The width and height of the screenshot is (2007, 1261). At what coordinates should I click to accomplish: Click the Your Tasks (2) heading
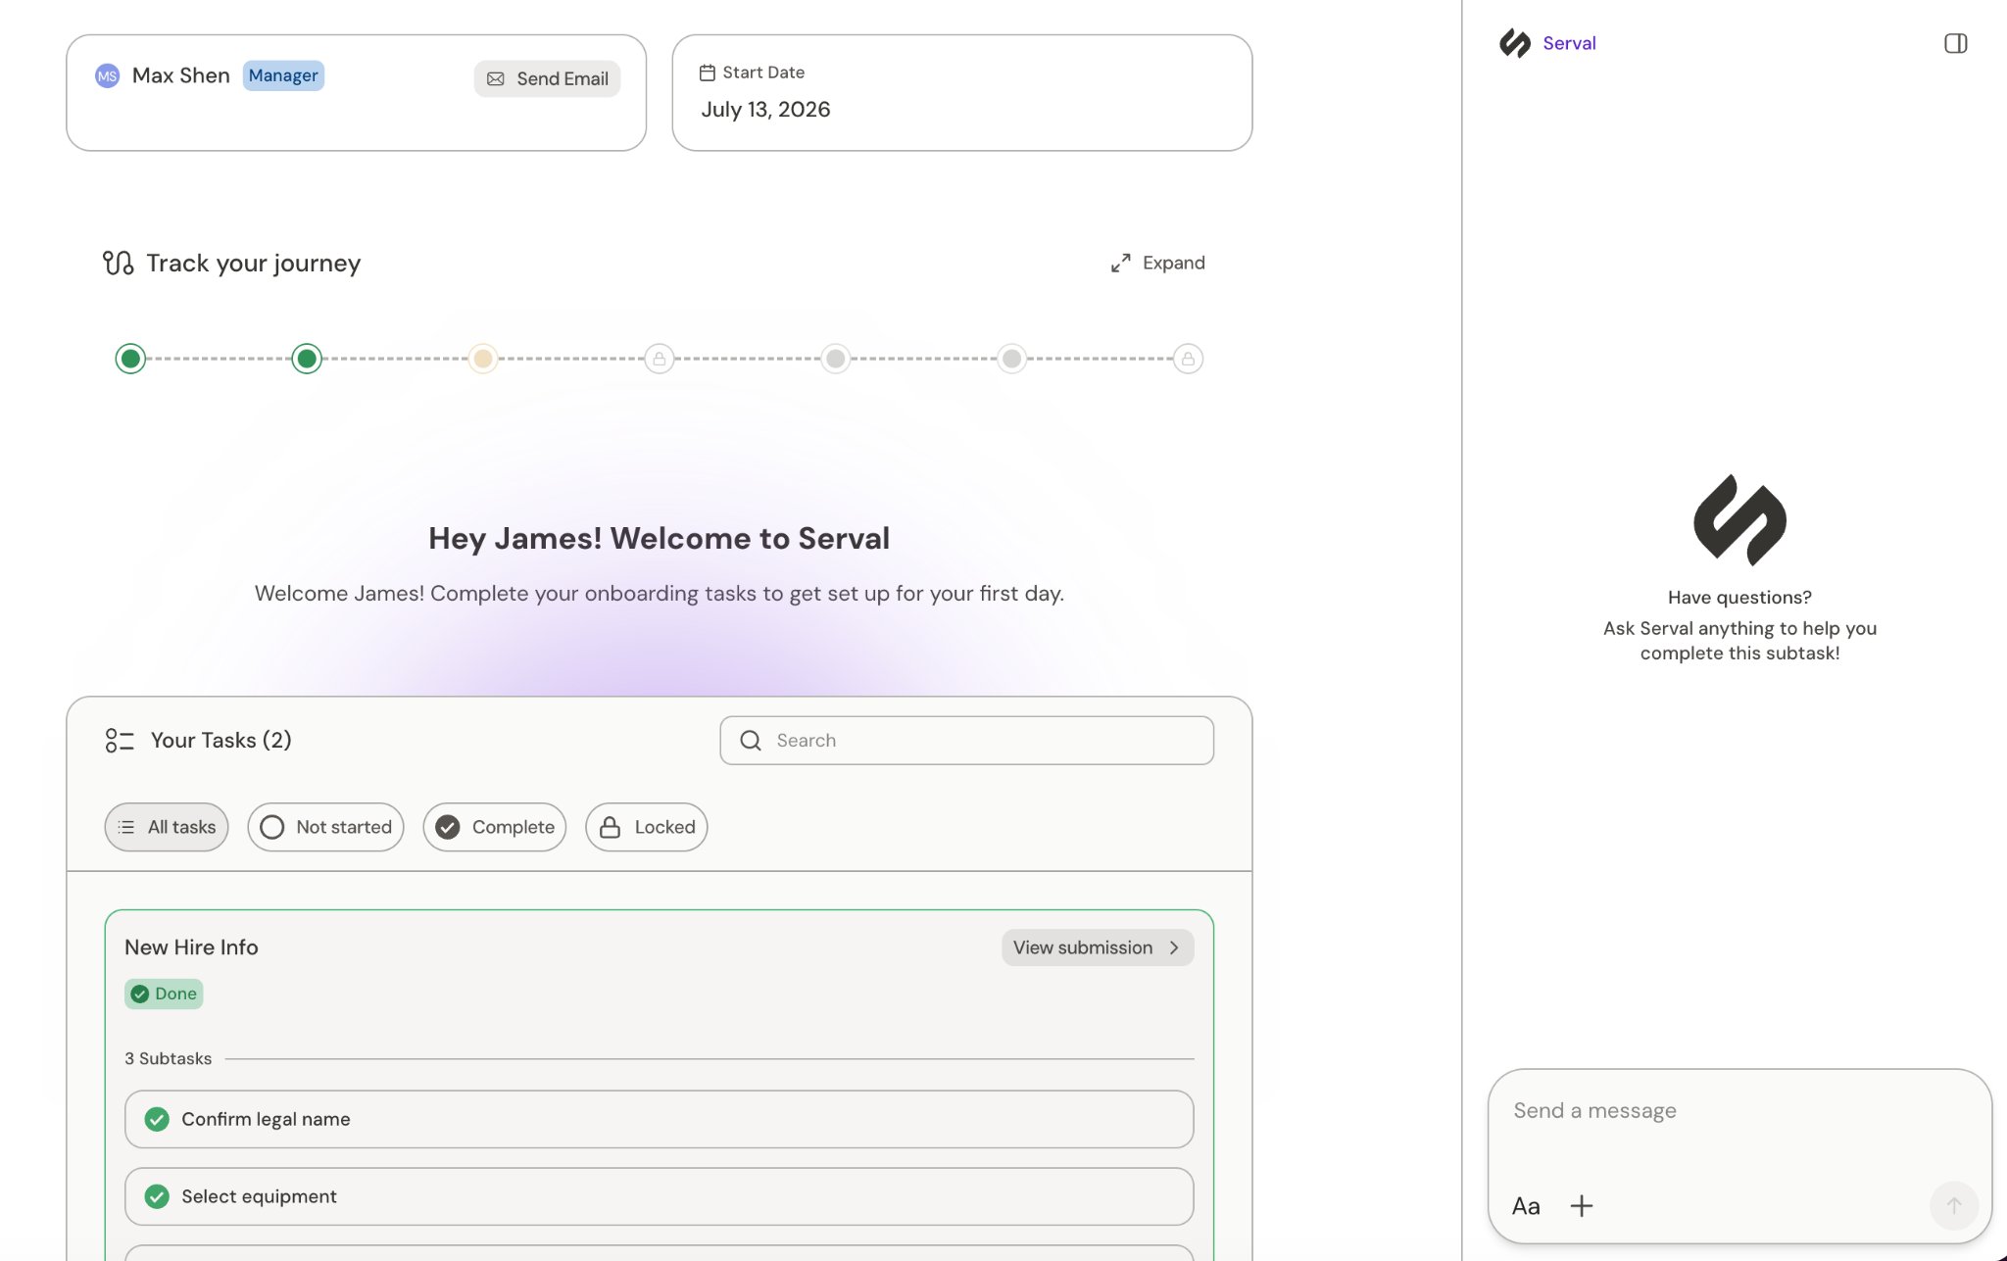click(220, 741)
